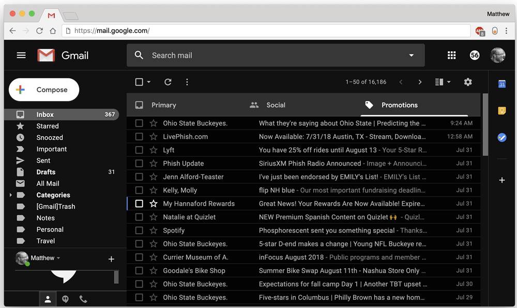This screenshot has width=517, height=308.
Task: Get add-ons via the side panel plus
Action: (x=502, y=180)
